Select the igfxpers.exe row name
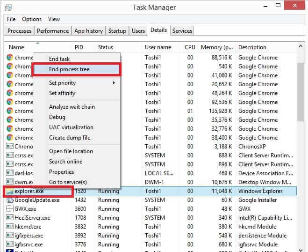This screenshot has width=308, height=252. click(x=29, y=236)
